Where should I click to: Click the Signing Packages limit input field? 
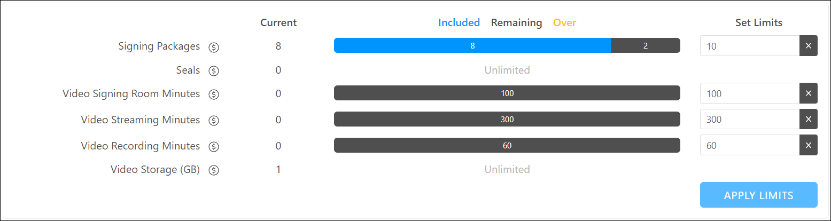[x=750, y=46]
